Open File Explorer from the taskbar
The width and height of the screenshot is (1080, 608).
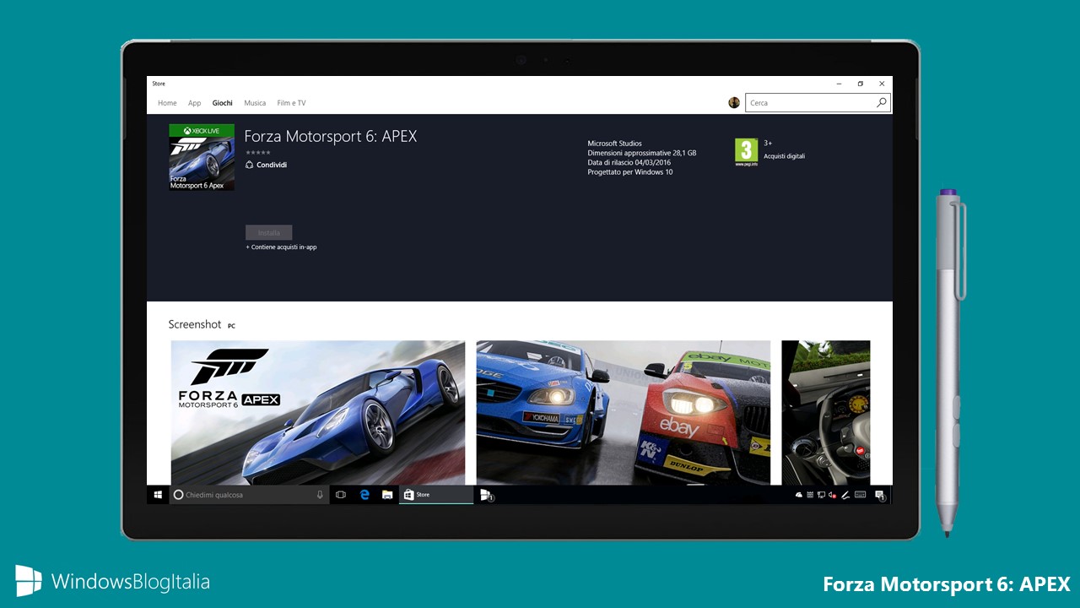(x=387, y=495)
